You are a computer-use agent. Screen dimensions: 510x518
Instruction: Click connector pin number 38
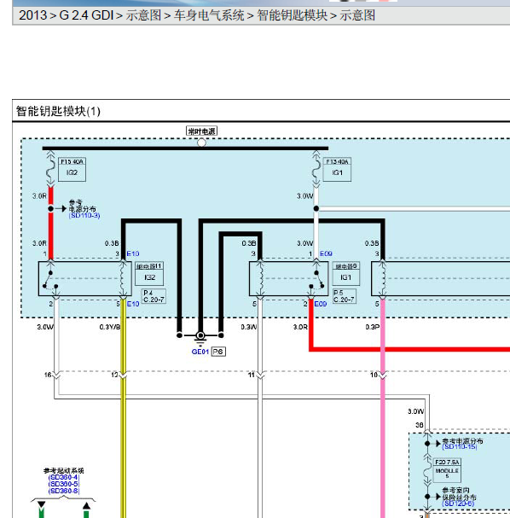[x=420, y=425]
